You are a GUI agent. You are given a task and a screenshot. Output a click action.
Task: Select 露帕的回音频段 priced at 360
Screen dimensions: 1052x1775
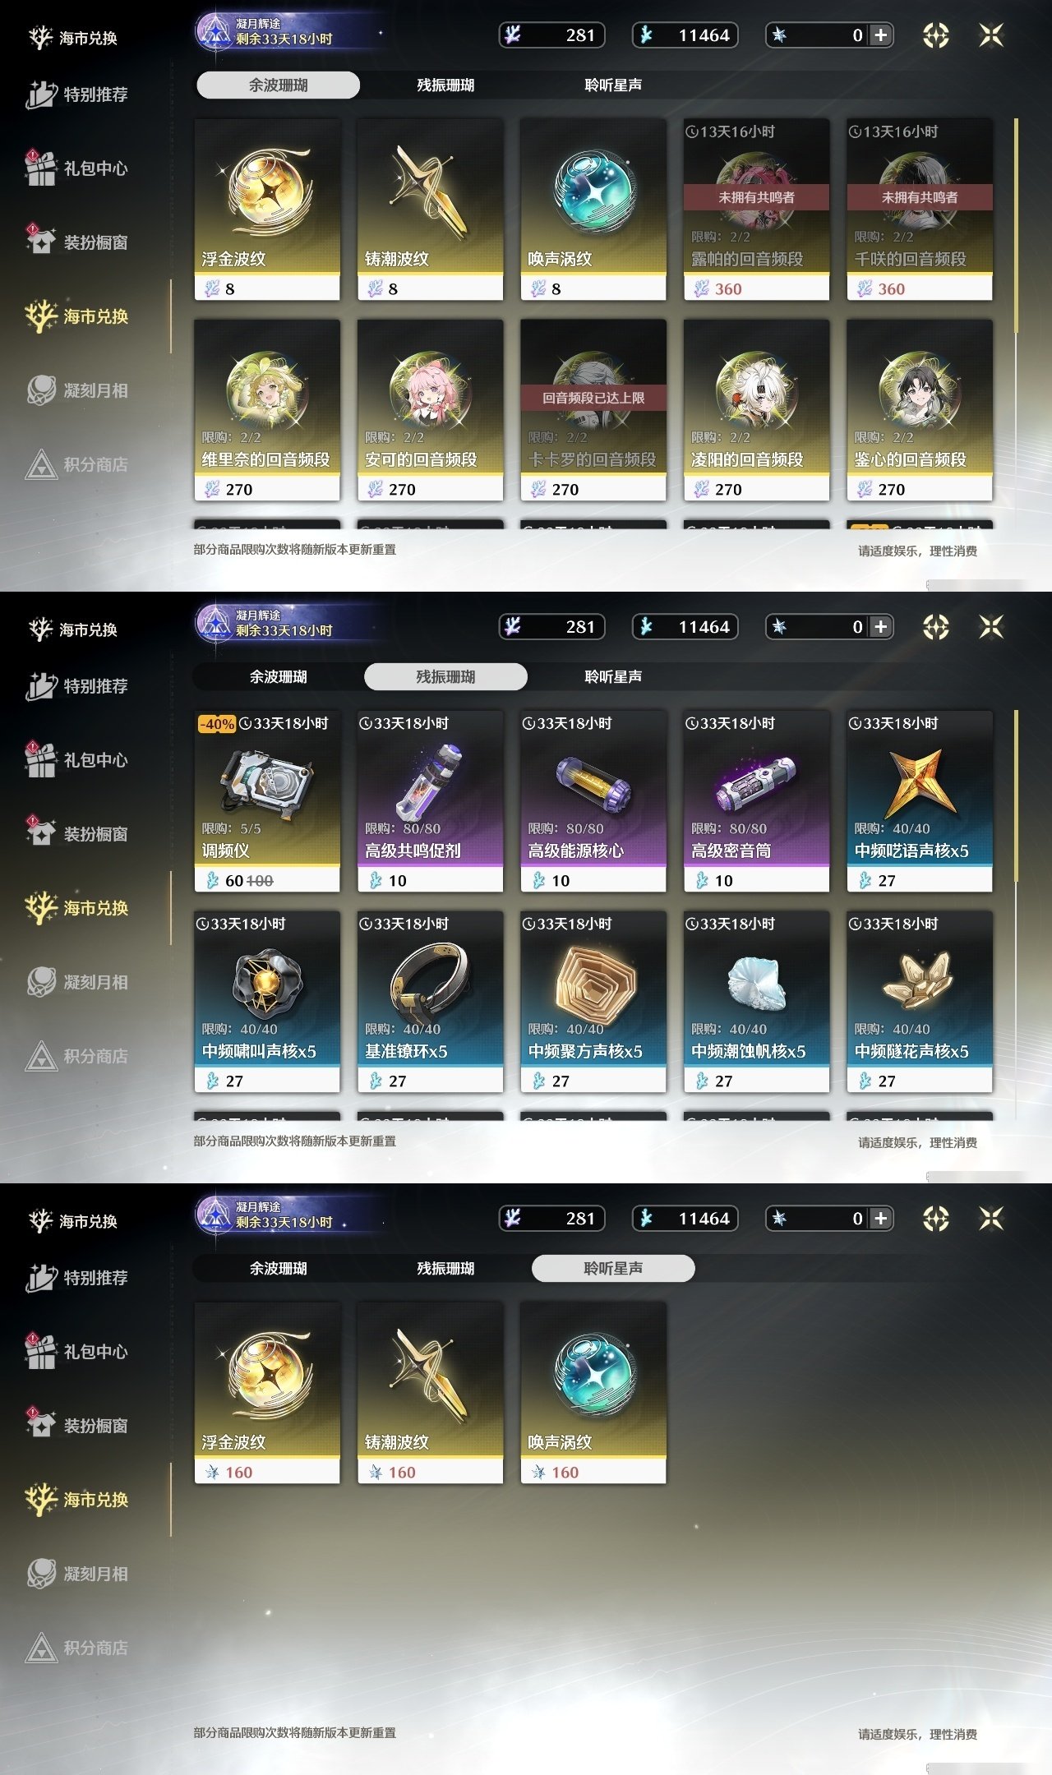coord(756,210)
